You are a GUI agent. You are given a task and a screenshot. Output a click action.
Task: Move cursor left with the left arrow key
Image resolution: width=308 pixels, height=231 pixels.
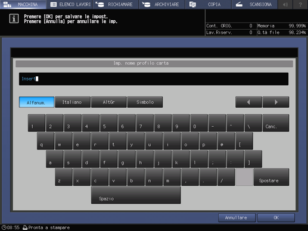248,102
